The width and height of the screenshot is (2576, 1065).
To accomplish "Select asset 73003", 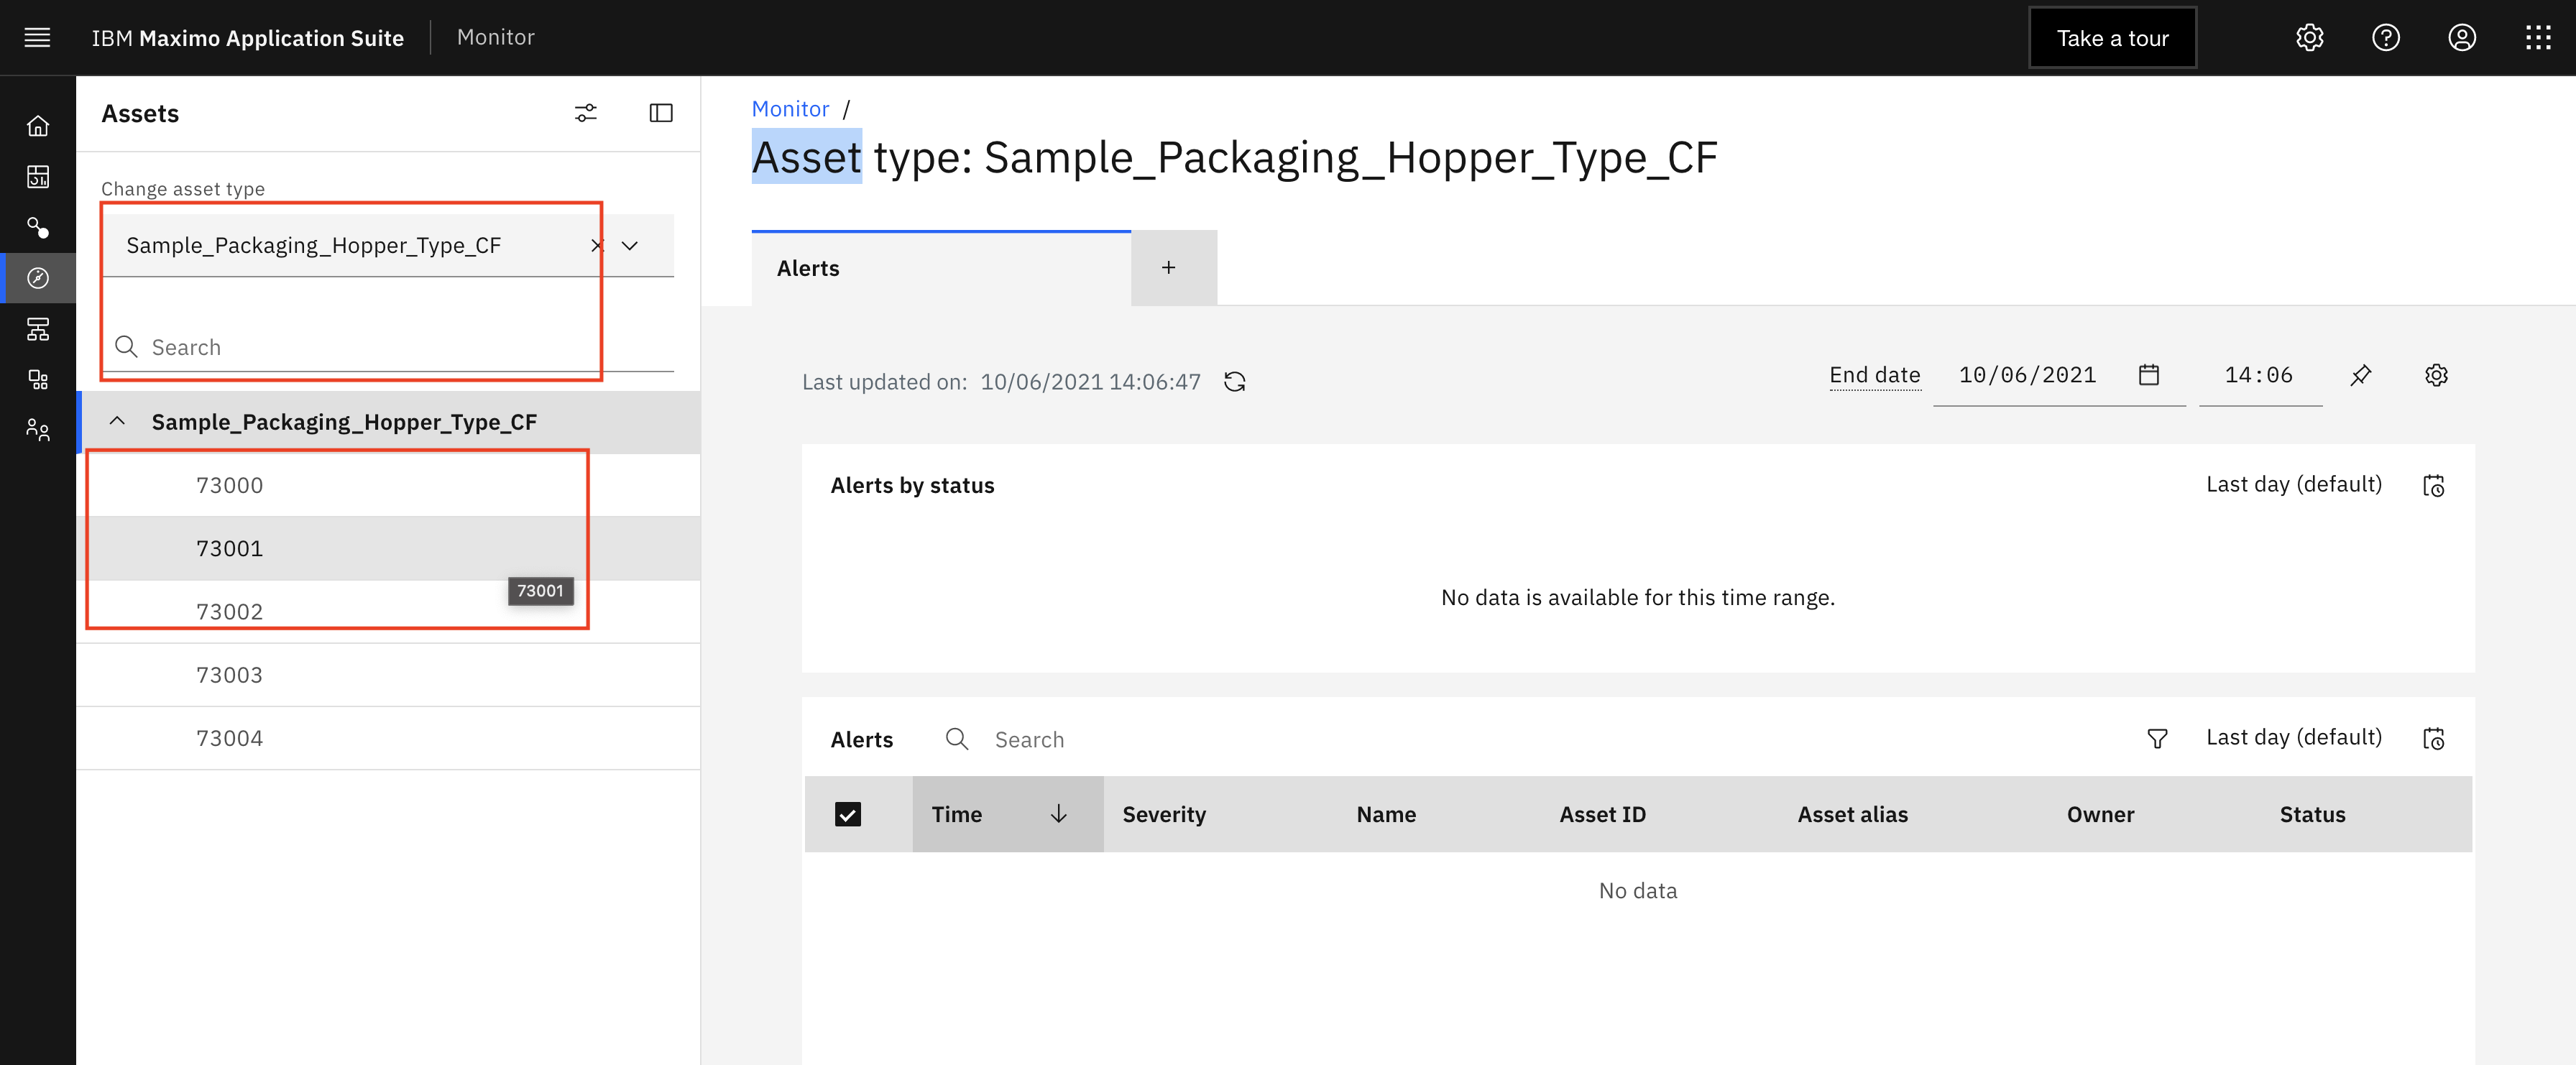I will pyautogui.click(x=388, y=675).
